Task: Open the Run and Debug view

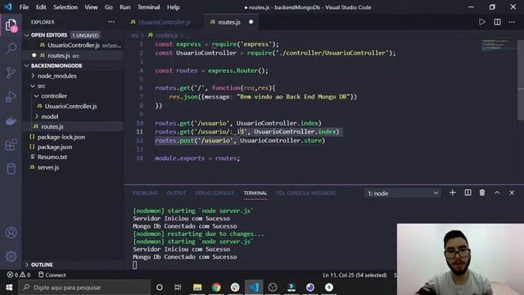Action: [x=11, y=97]
